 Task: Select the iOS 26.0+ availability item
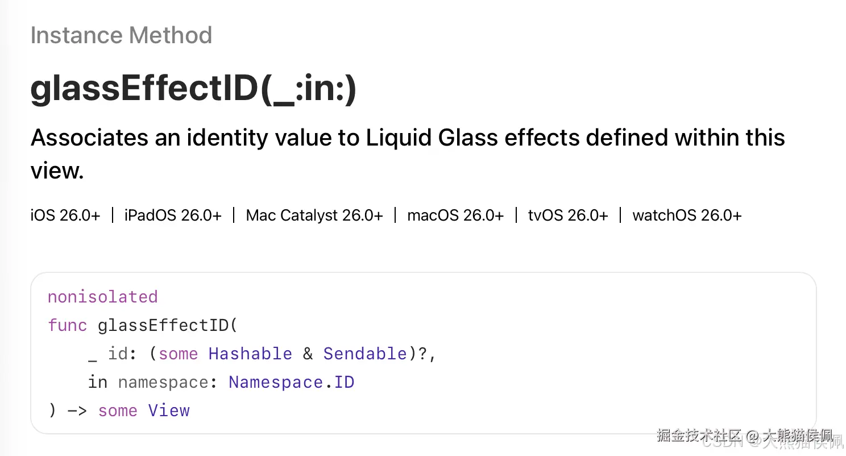tap(65, 215)
